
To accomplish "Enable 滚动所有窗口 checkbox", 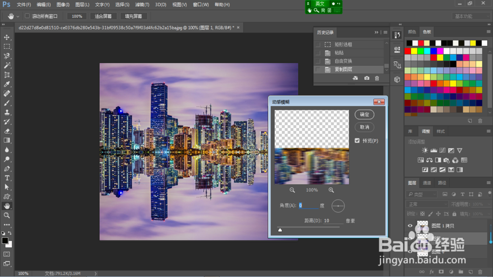I will 27,16.
